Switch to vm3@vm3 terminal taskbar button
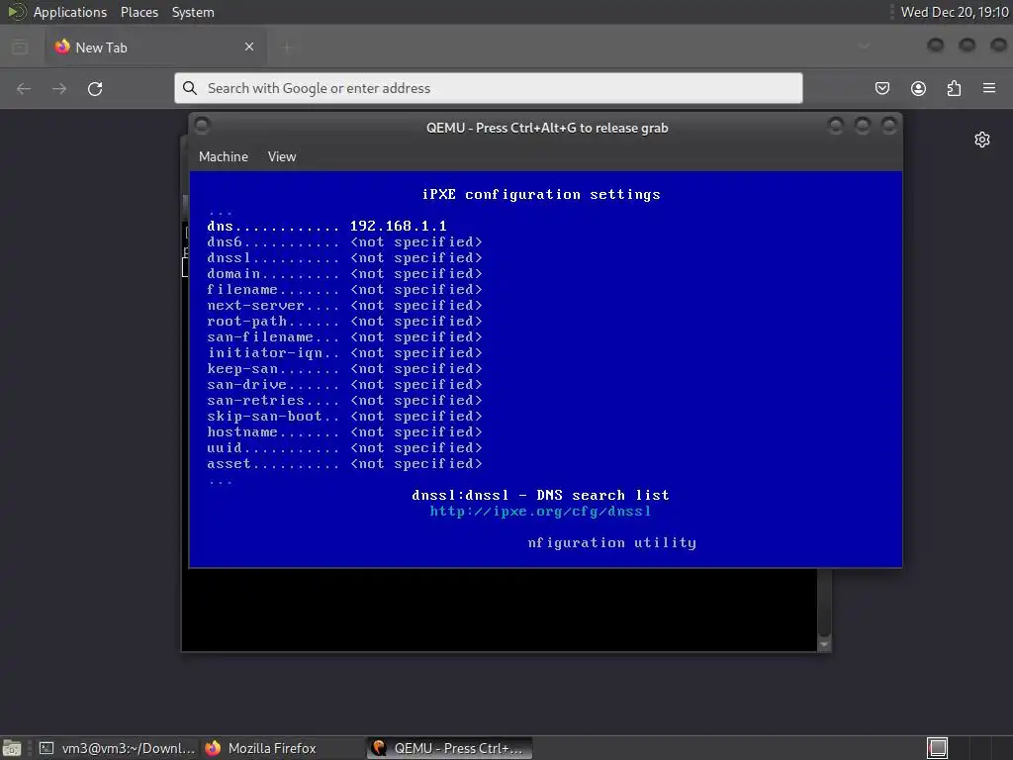 [117, 748]
